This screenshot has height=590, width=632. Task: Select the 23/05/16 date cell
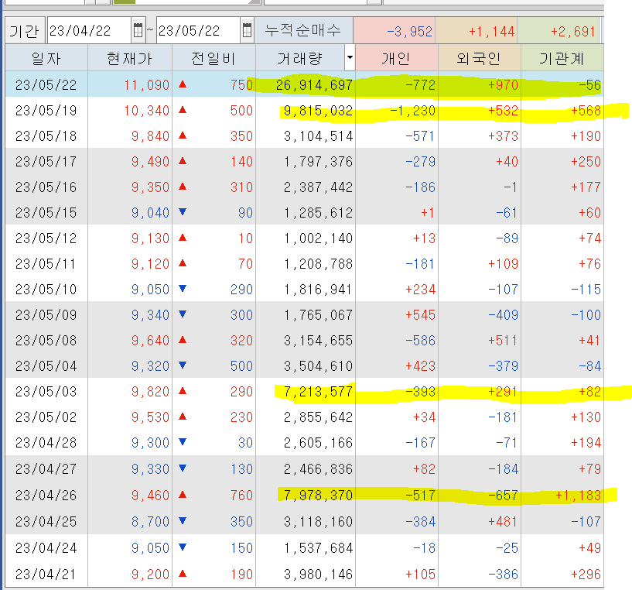coord(46,187)
